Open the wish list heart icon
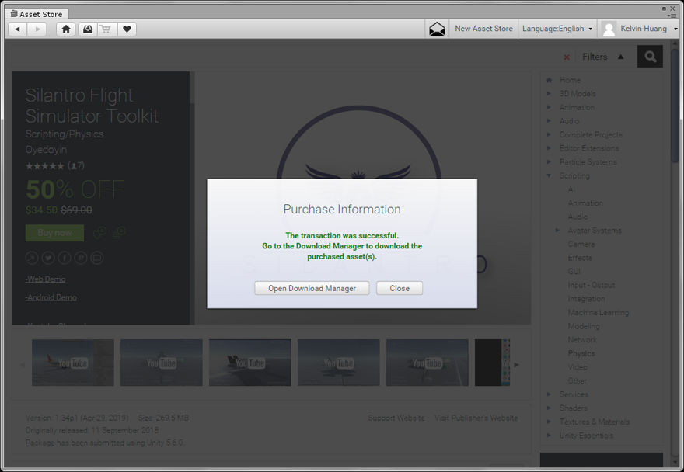This screenshot has width=684, height=472. point(127,29)
